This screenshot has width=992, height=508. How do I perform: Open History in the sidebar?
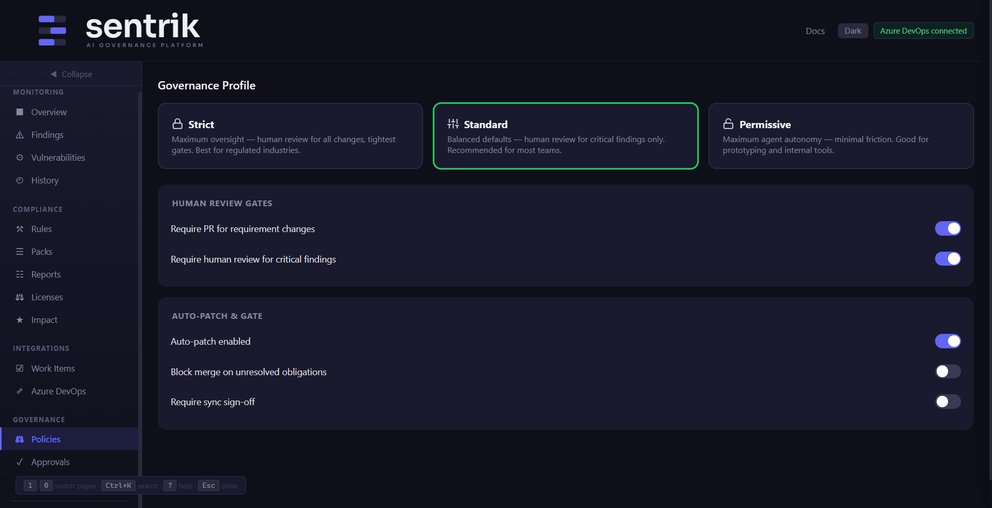(69, 180)
